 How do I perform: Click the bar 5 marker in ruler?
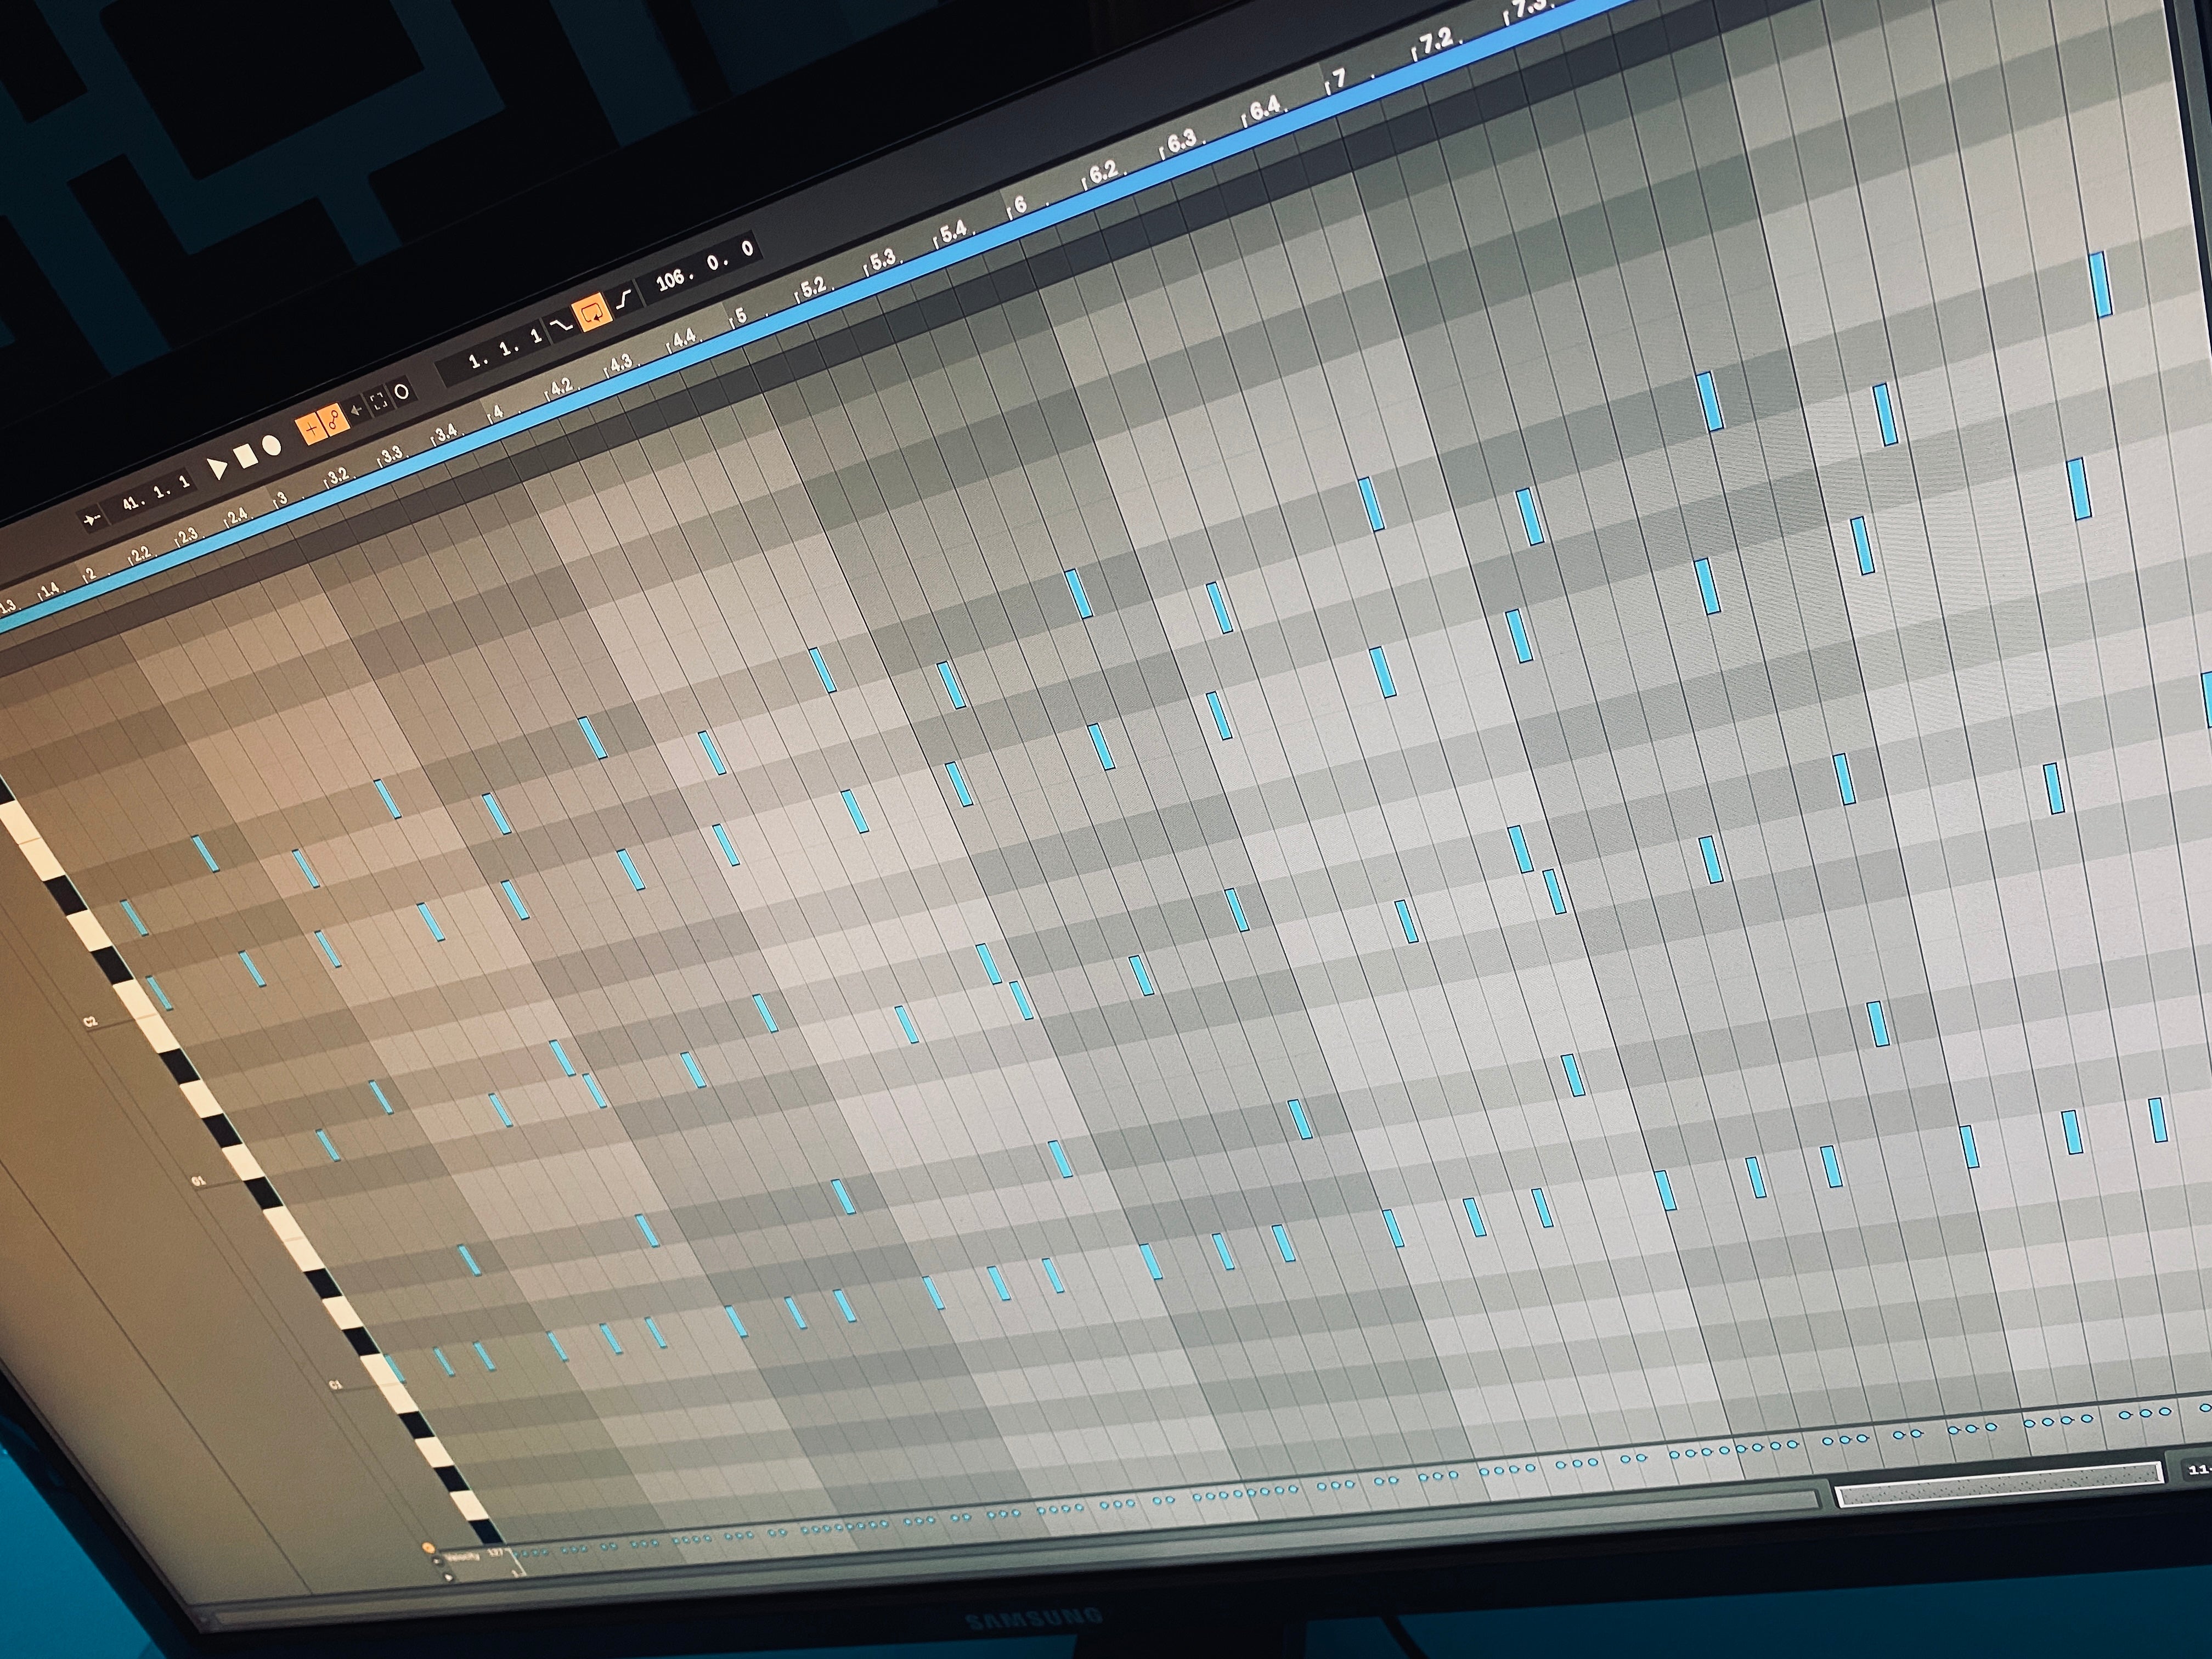coord(741,316)
